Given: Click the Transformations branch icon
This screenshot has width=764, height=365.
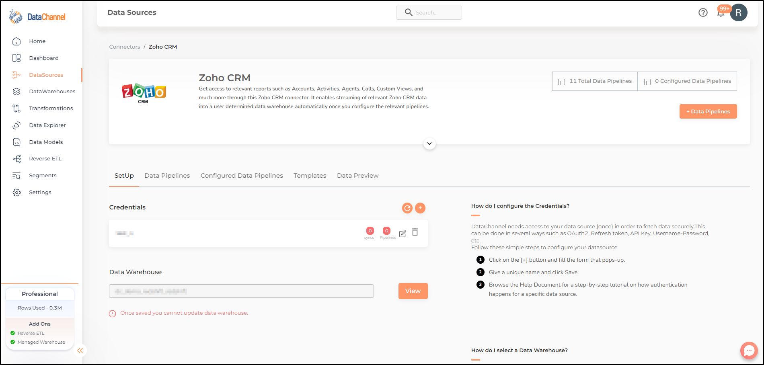Looking at the screenshot, I should [x=16, y=109].
